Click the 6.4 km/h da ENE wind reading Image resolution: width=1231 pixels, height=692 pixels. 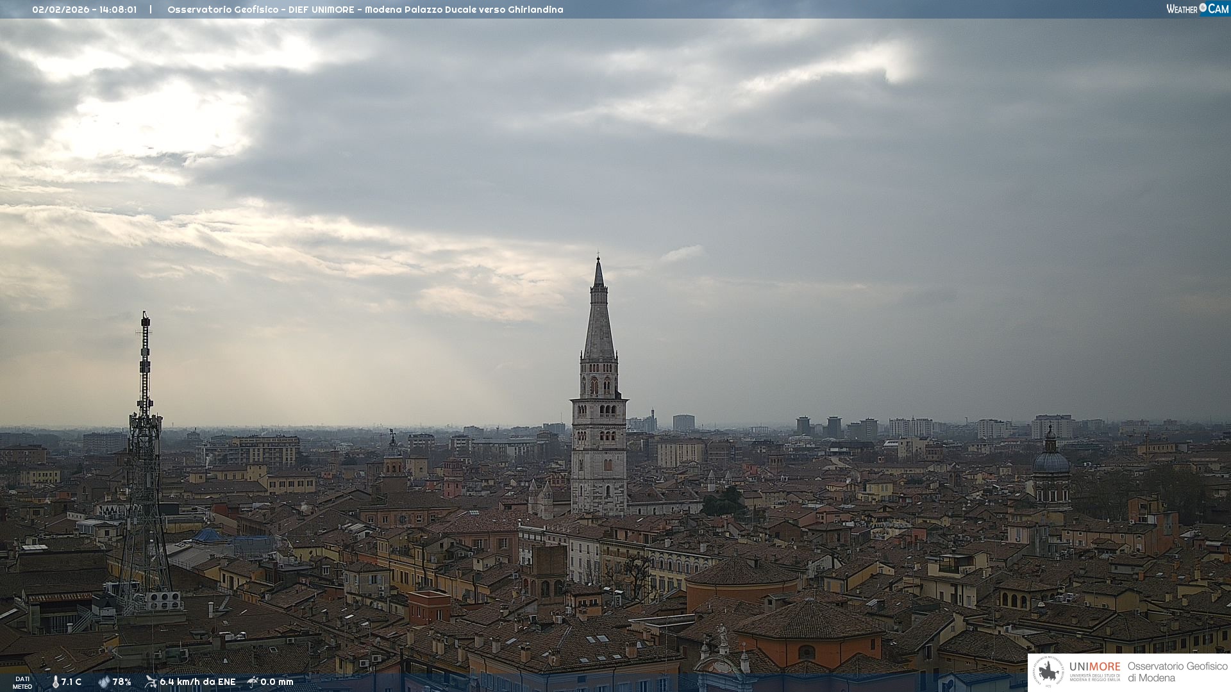tap(197, 682)
